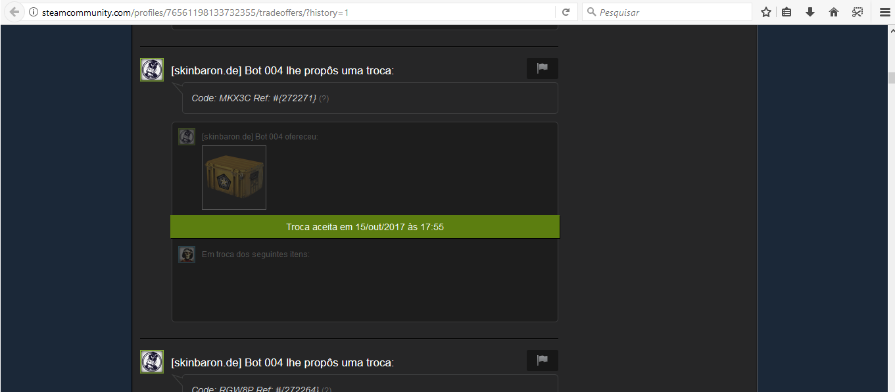This screenshot has width=895, height=392.
Task: Go to the browser home icon
Action: coord(834,12)
